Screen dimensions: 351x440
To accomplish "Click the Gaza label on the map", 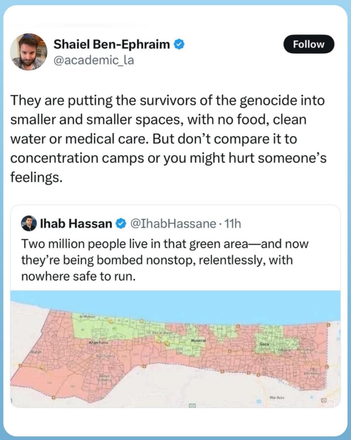I will (x=264, y=344).
